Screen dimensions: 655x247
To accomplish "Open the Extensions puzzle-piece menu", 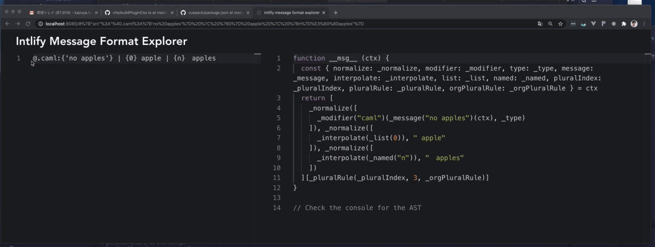I will (623, 24).
